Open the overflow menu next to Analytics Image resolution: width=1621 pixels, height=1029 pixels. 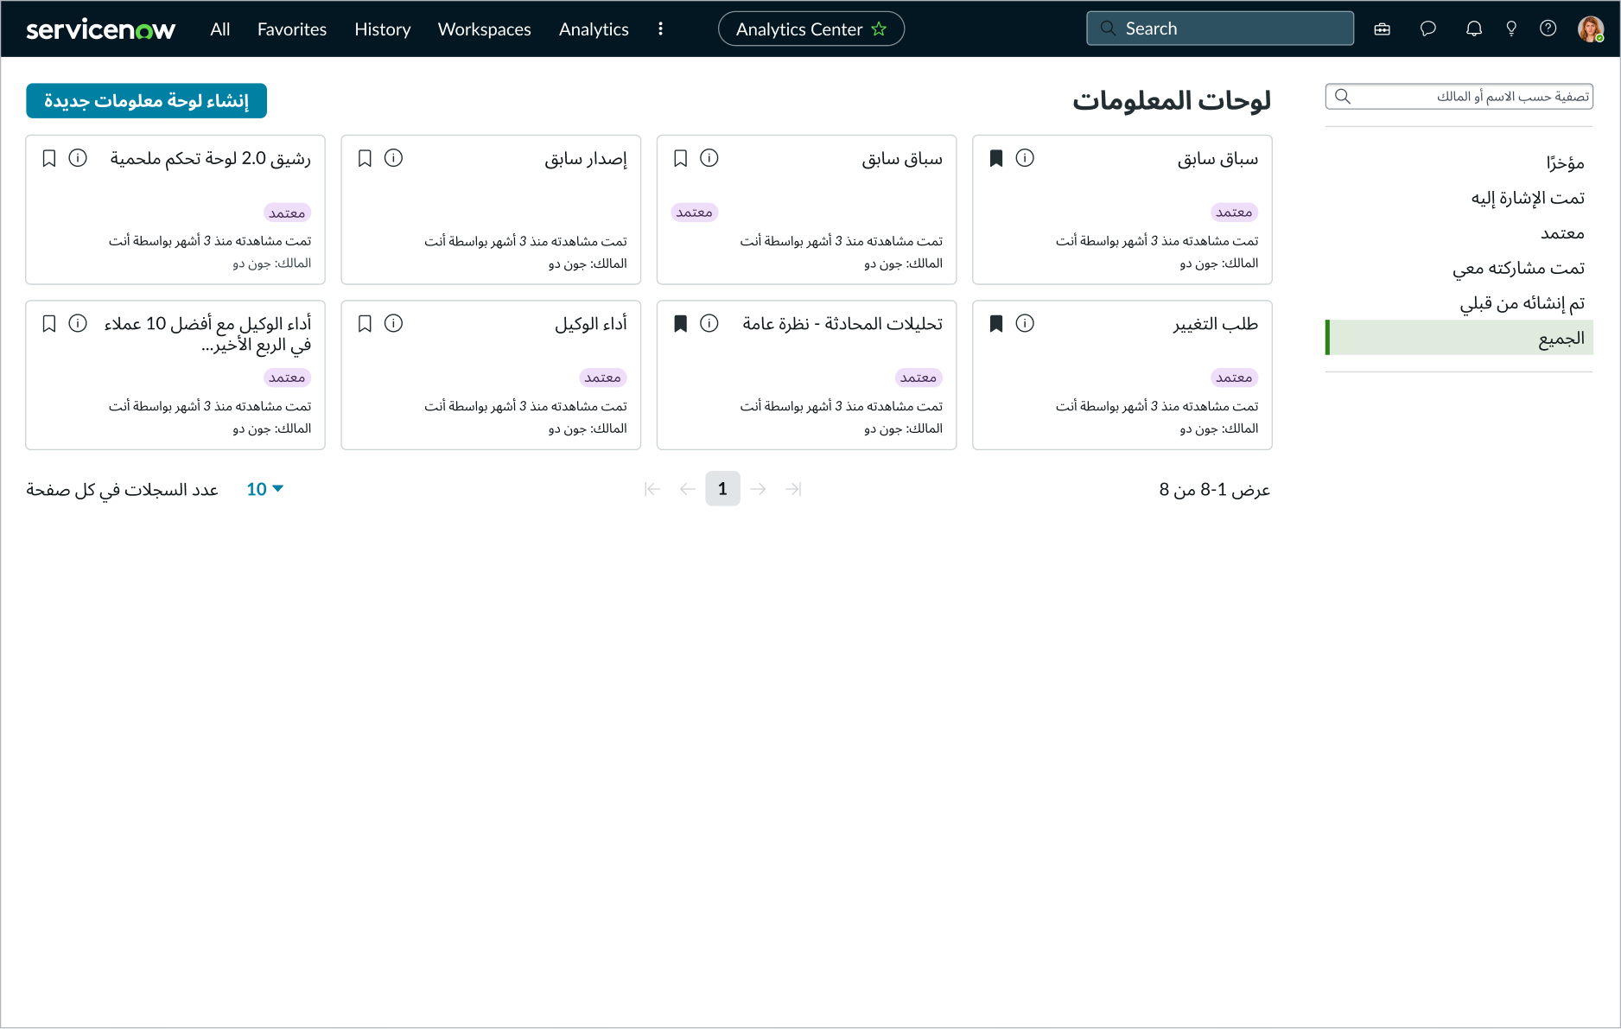coord(661,29)
